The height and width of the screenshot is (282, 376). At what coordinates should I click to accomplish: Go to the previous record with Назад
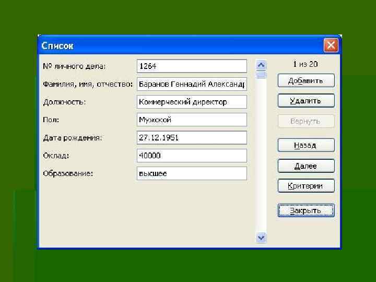pyautogui.click(x=306, y=145)
